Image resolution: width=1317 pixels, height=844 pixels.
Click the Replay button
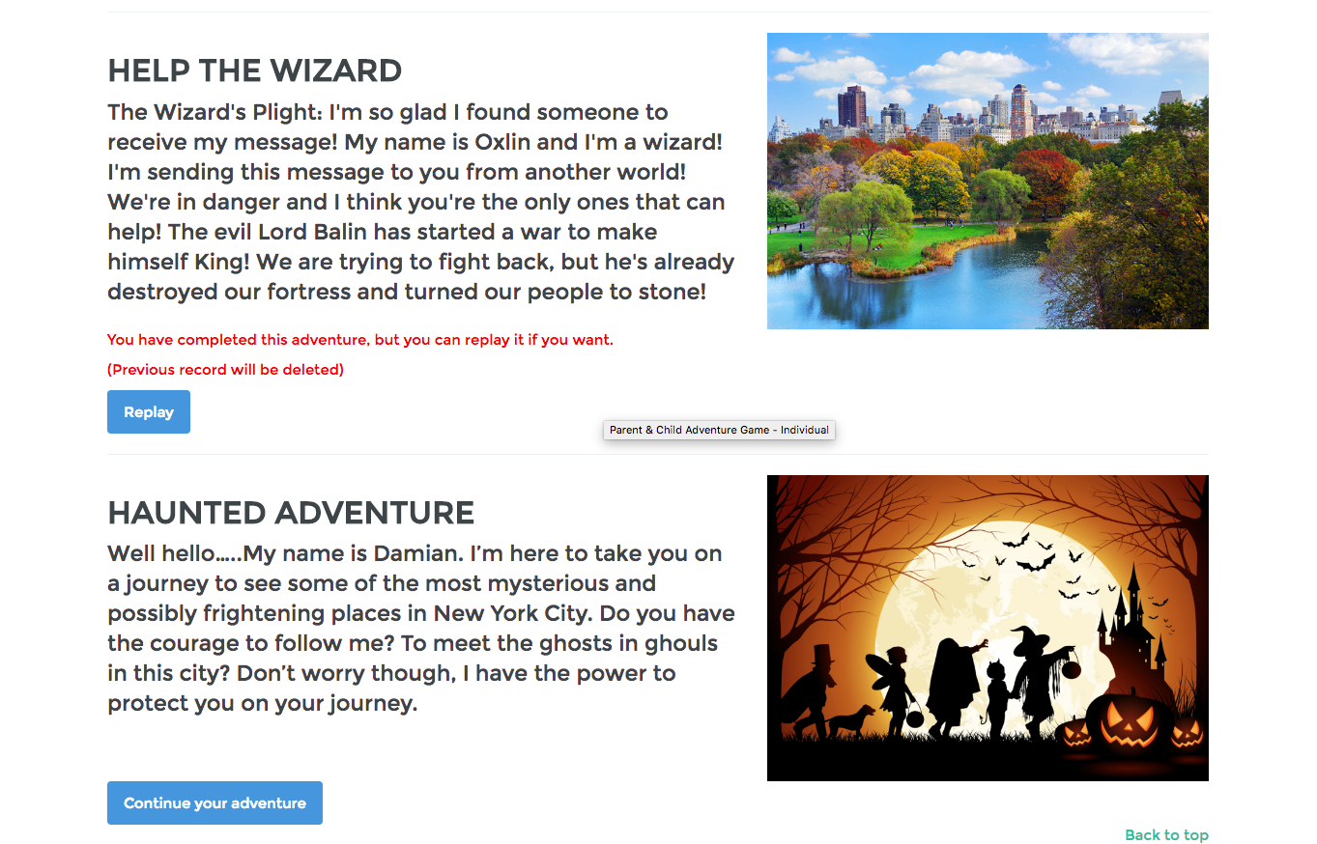point(149,411)
